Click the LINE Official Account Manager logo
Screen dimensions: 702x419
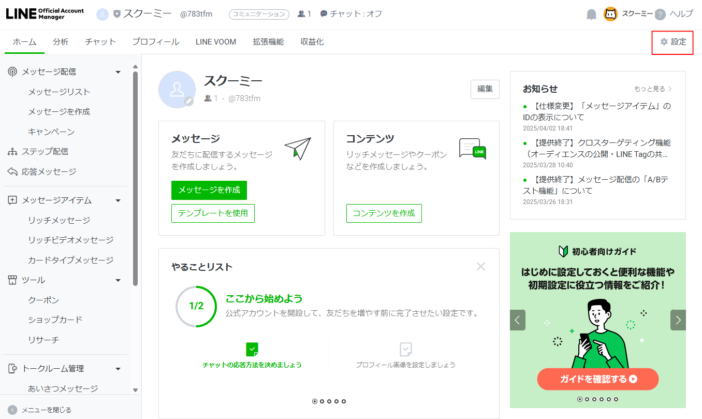click(x=45, y=14)
